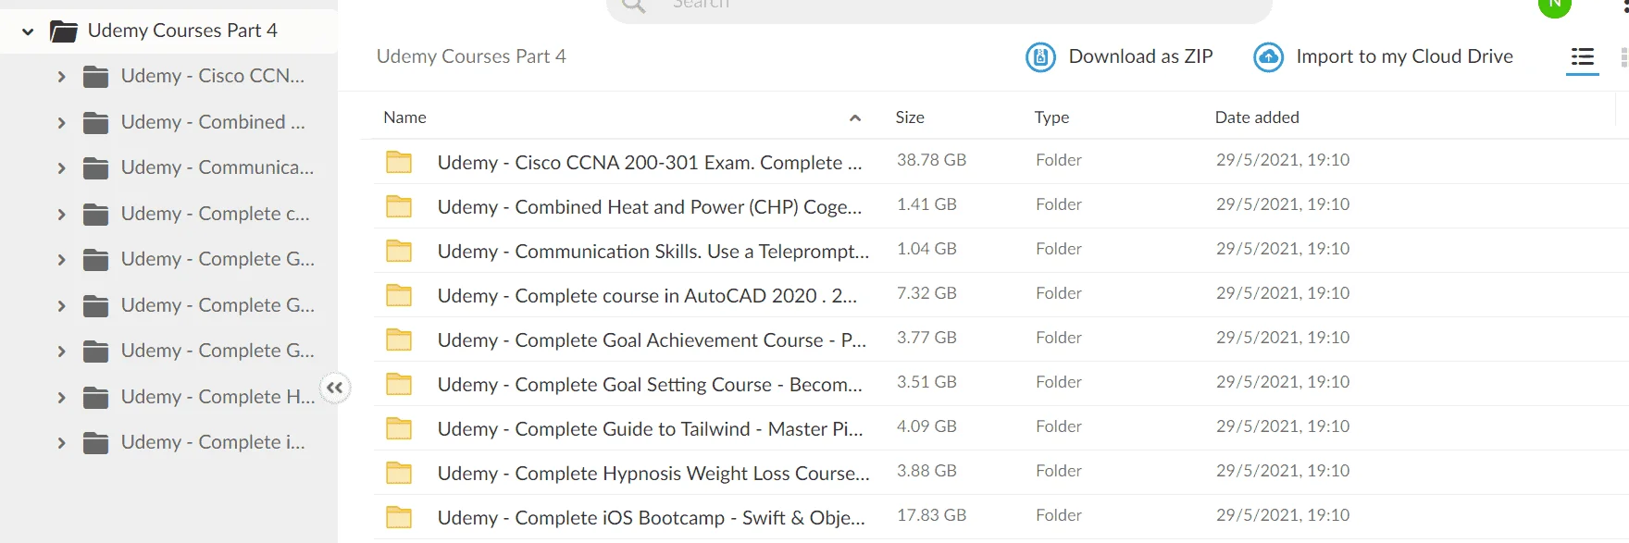Screen dimensions: 1629x543
Task: Expand Udemy - Cisco CCN... in sidebar
Action: point(61,77)
